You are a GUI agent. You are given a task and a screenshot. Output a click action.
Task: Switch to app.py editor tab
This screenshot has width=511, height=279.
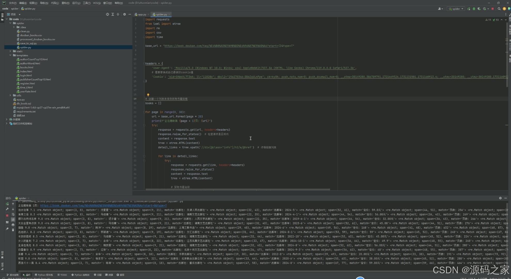pyautogui.click(x=142, y=14)
